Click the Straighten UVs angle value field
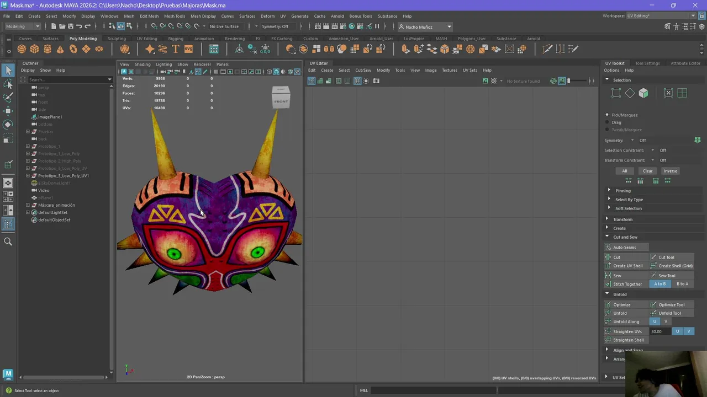This screenshot has height=397, width=707. click(660, 331)
